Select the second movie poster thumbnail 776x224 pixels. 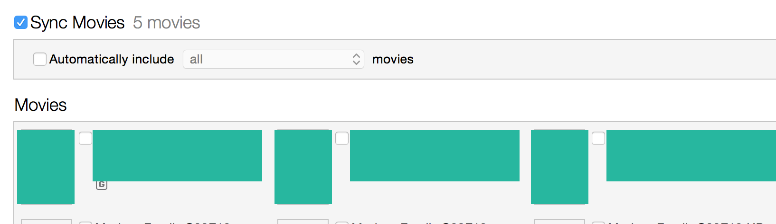tap(303, 167)
